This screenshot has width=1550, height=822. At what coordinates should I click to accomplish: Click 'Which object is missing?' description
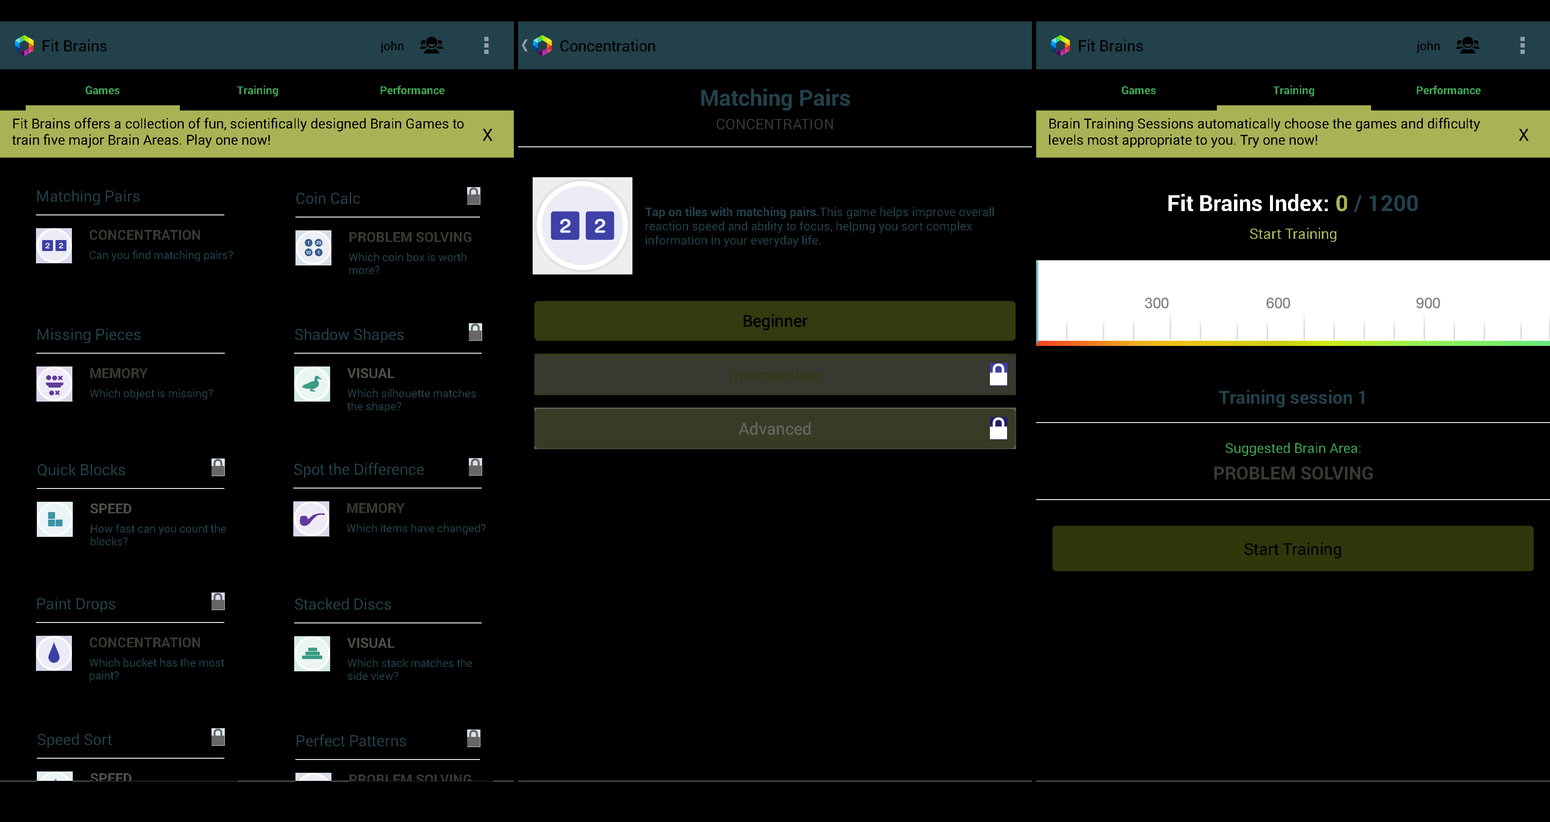click(151, 393)
